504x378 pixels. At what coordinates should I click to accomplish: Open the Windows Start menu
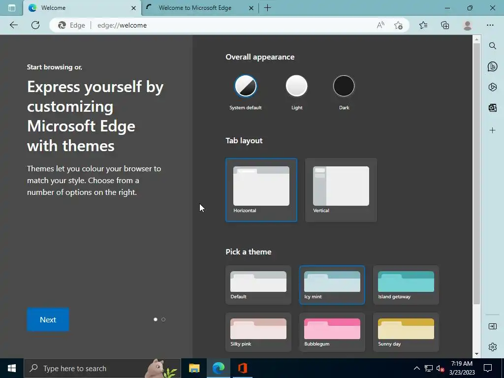[12, 368]
